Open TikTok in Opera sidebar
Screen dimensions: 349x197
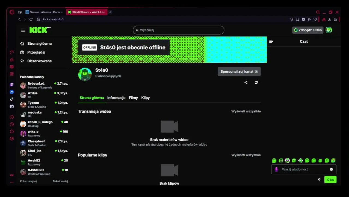point(12,99)
